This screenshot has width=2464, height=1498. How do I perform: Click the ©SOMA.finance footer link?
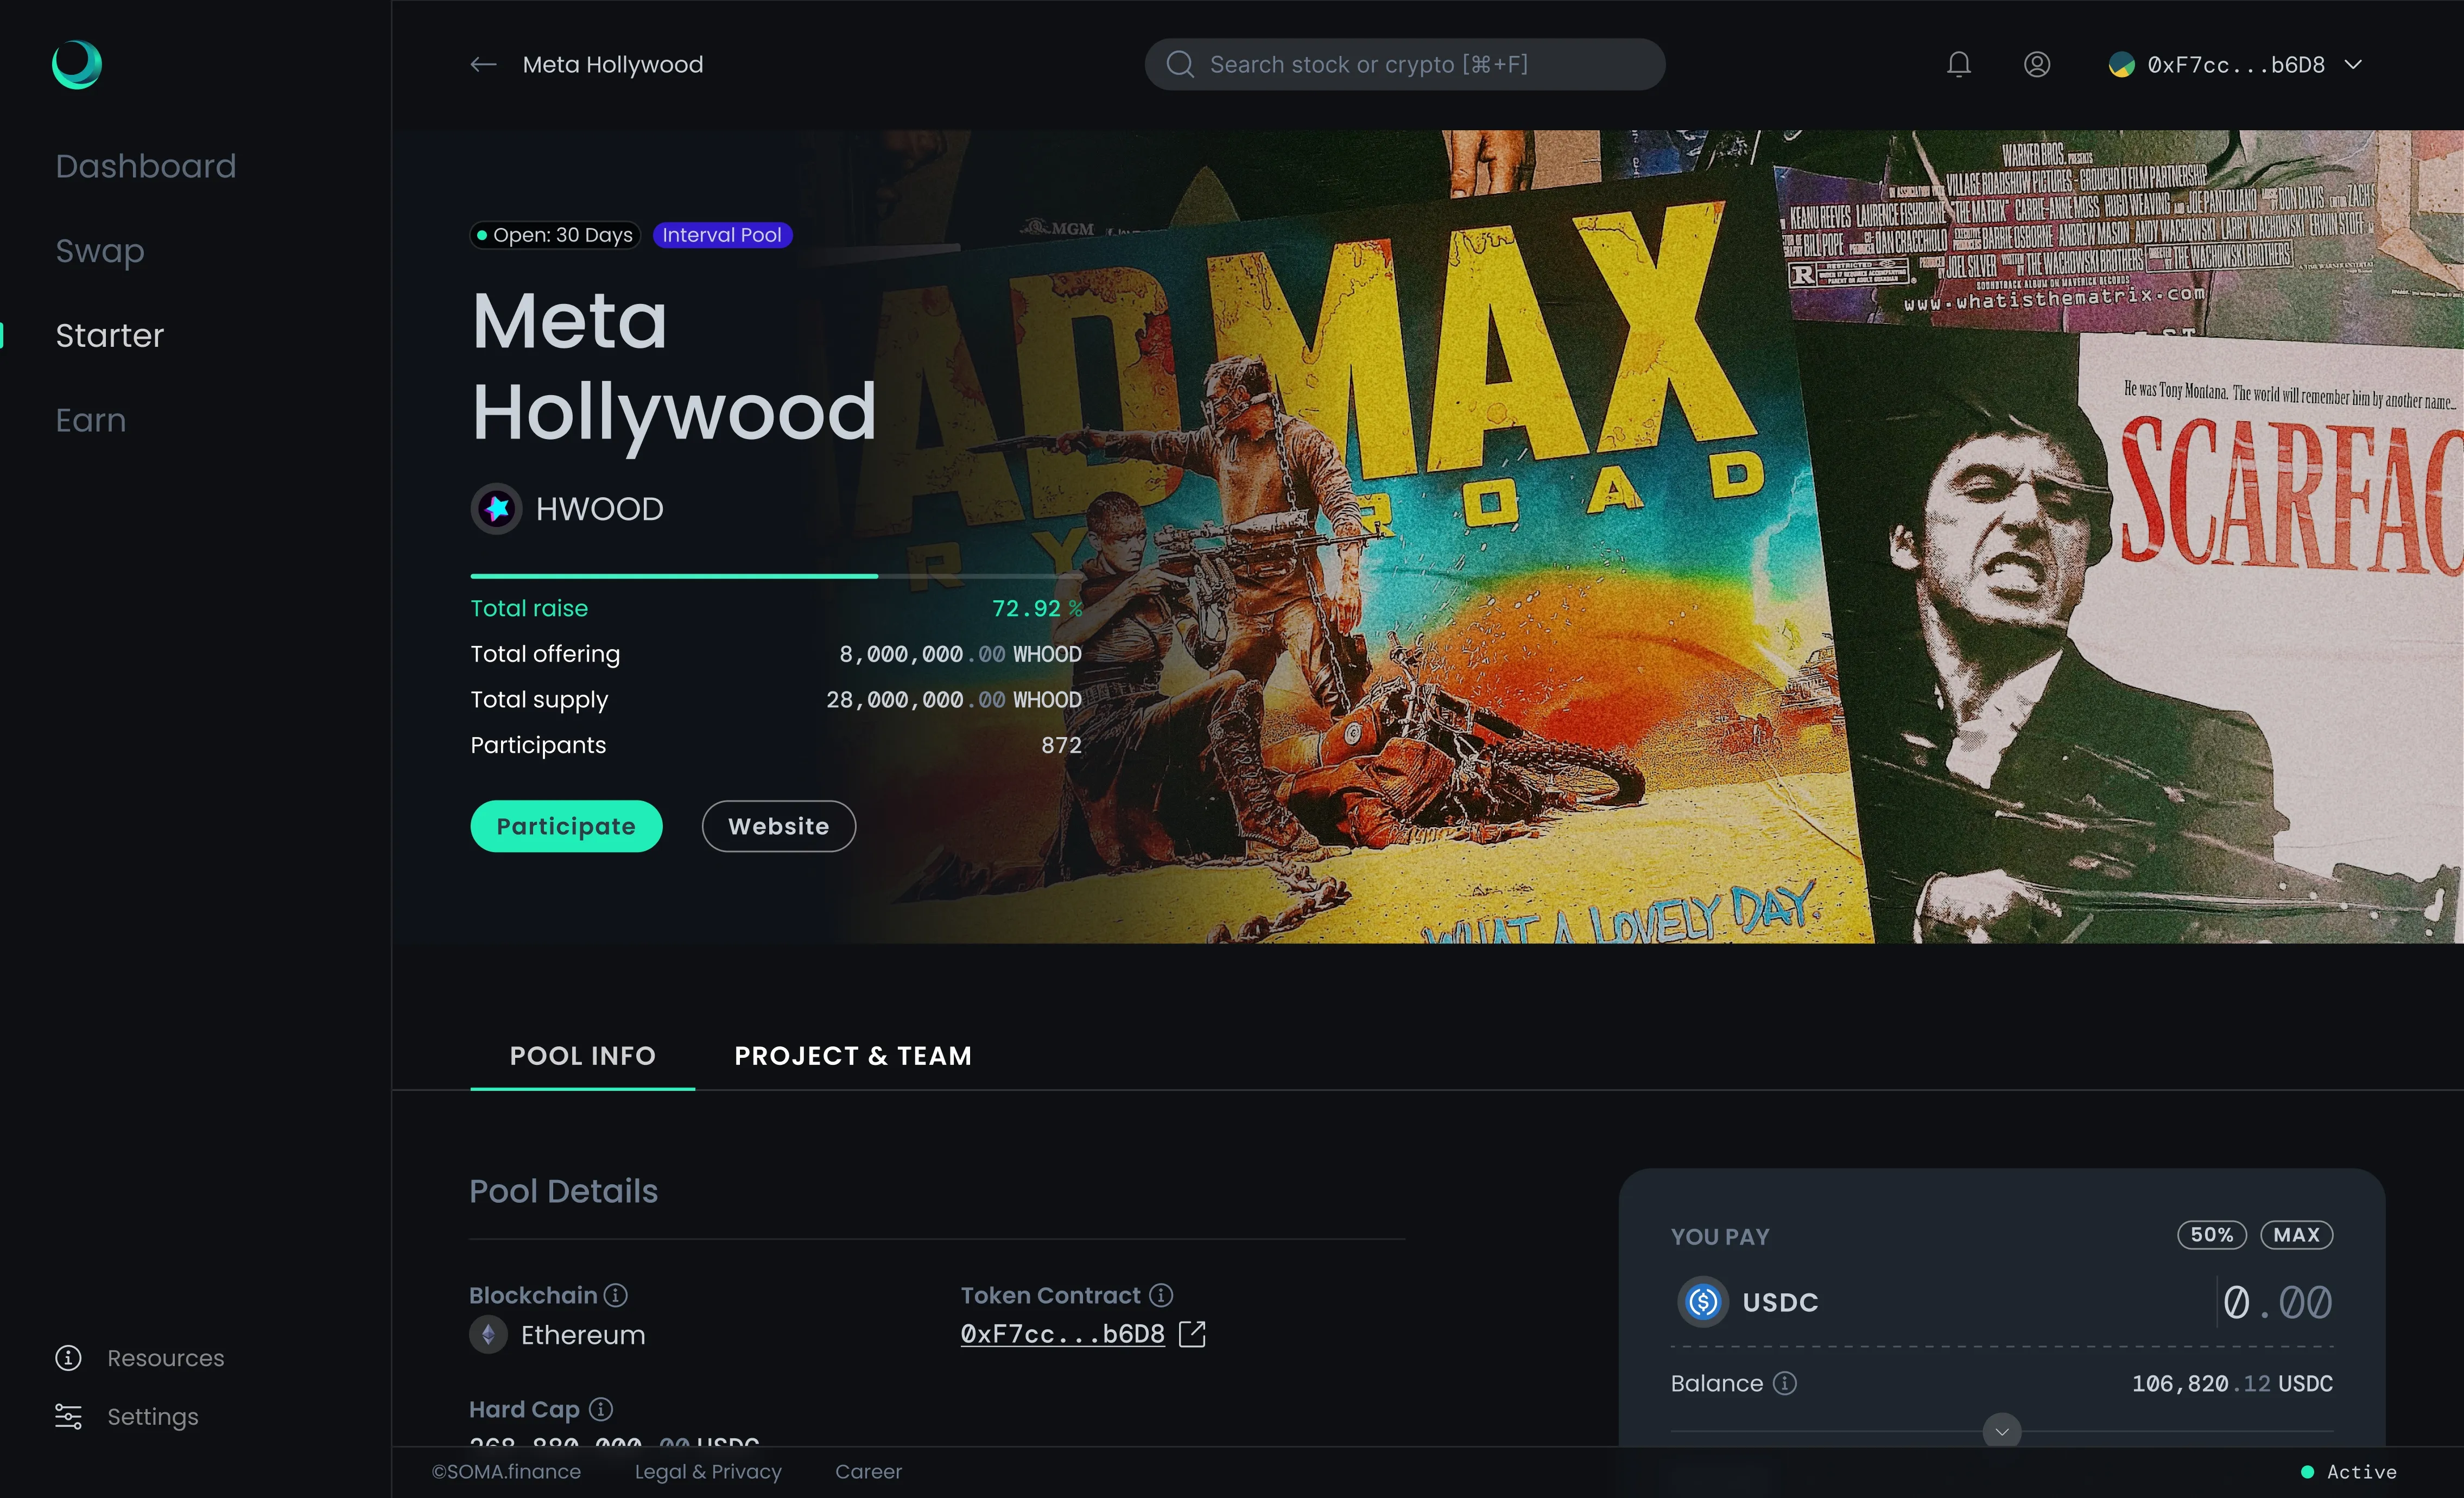click(x=506, y=1472)
